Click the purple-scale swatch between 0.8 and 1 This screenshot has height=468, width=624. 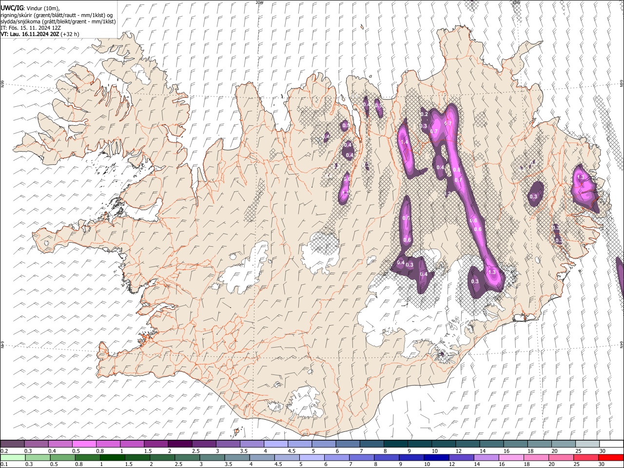click(109, 444)
